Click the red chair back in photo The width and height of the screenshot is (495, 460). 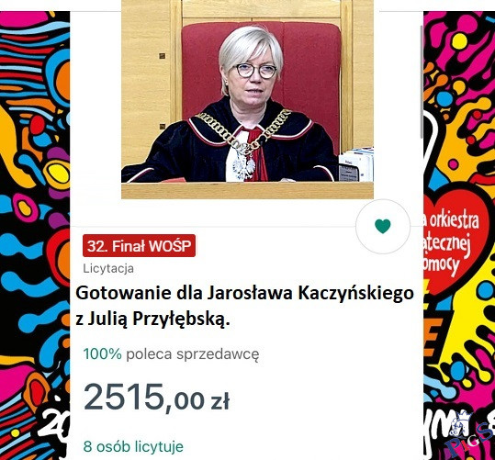(x=262, y=71)
